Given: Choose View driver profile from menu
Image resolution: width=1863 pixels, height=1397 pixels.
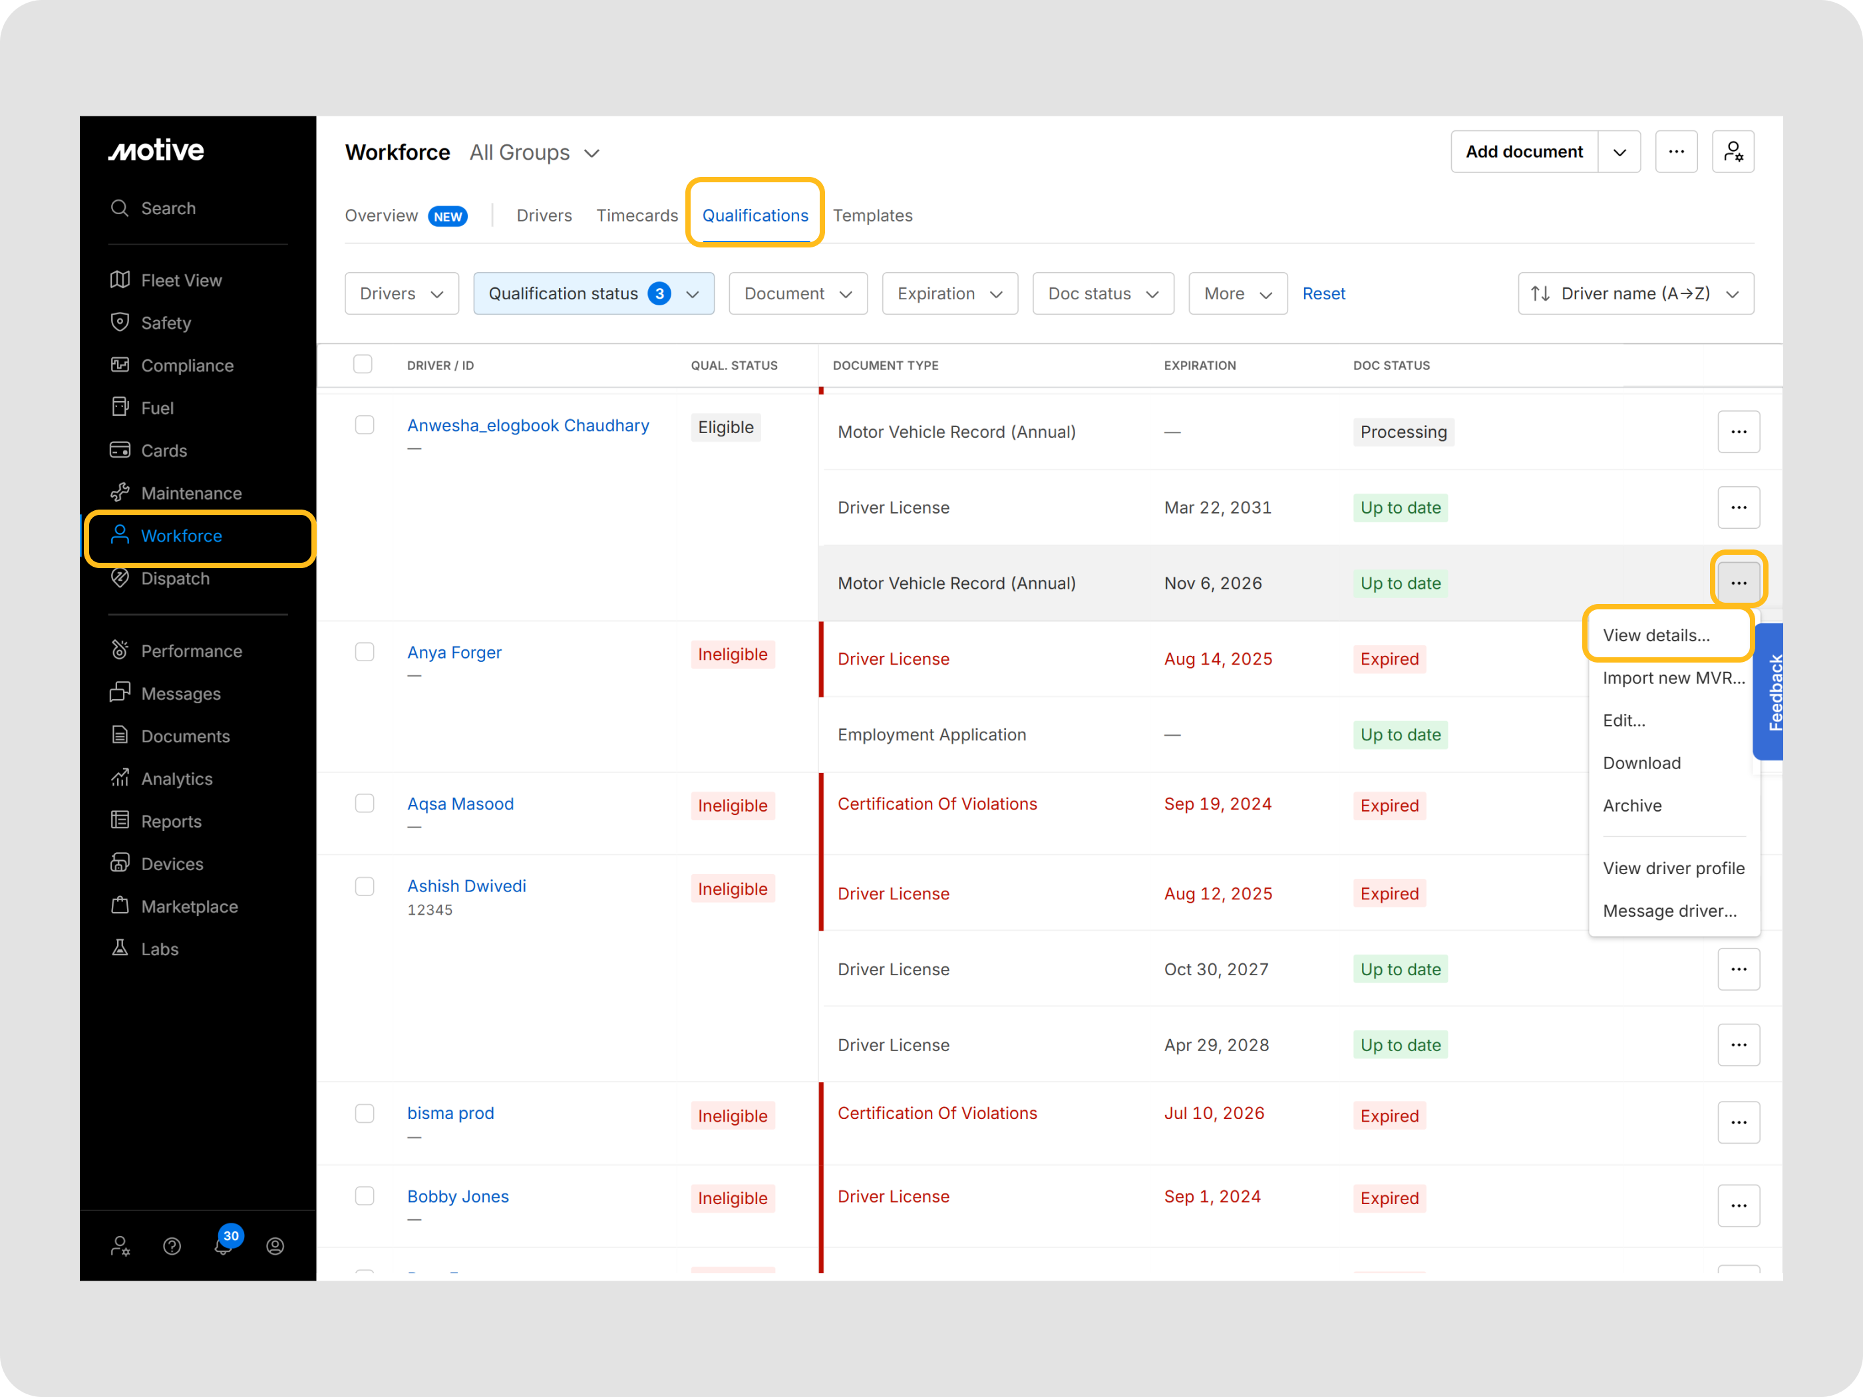Looking at the screenshot, I should [1674, 868].
